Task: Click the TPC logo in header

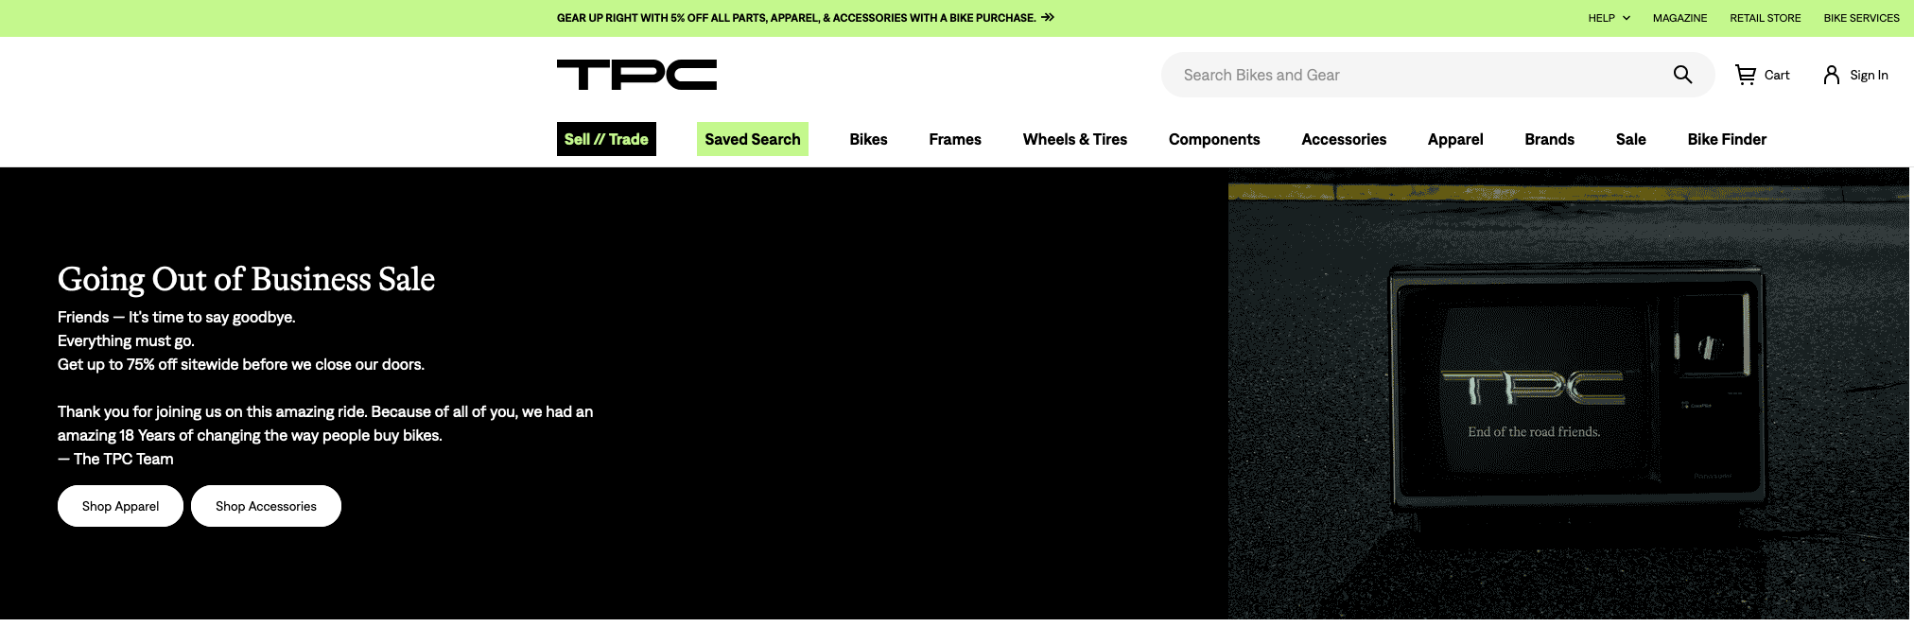Action: [x=636, y=75]
